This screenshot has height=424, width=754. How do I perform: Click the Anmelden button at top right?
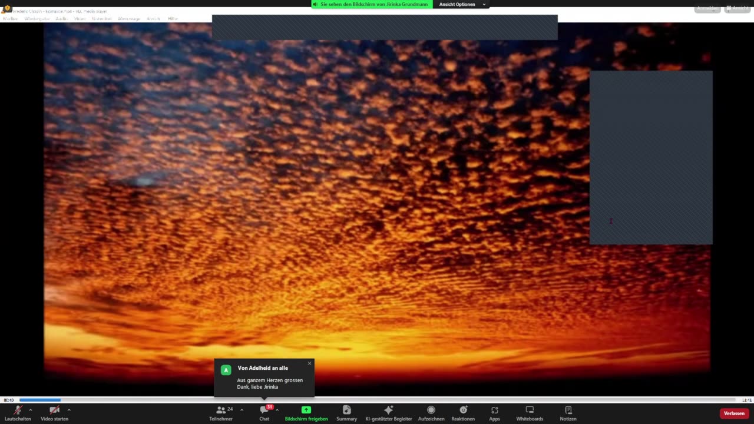point(707,8)
